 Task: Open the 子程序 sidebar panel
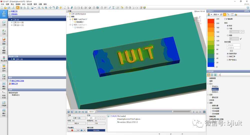pyautogui.click(x=4, y=104)
